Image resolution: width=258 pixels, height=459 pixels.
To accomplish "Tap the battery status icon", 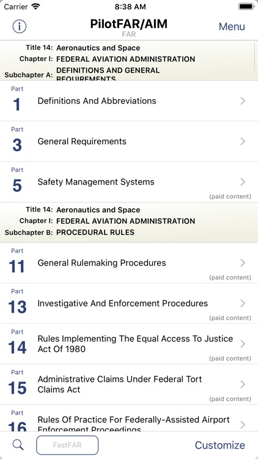I will (246, 7).
